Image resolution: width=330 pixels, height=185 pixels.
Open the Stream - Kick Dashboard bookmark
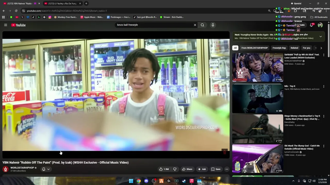click(x=172, y=17)
